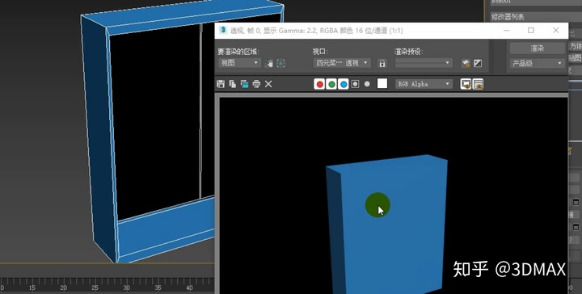
Task: Toggle the UI overlay button
Action: pos(466,84)
